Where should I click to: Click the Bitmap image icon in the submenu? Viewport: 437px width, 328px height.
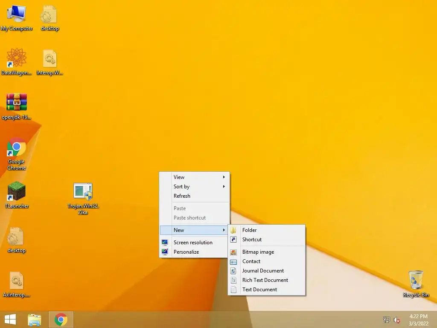233,252
